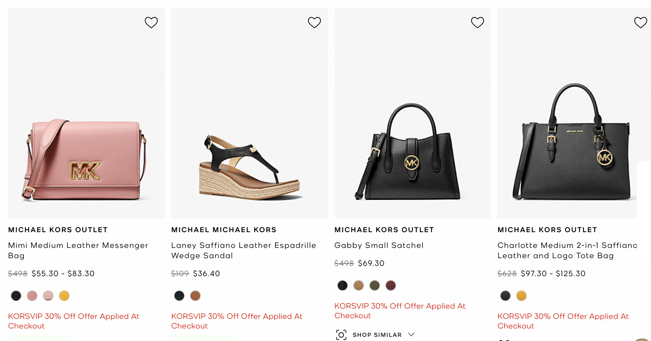This screenshot has width=651, height=341.
Task: Pick tan swatch for Gabby Small Satchel
Action: click(359, 285)
